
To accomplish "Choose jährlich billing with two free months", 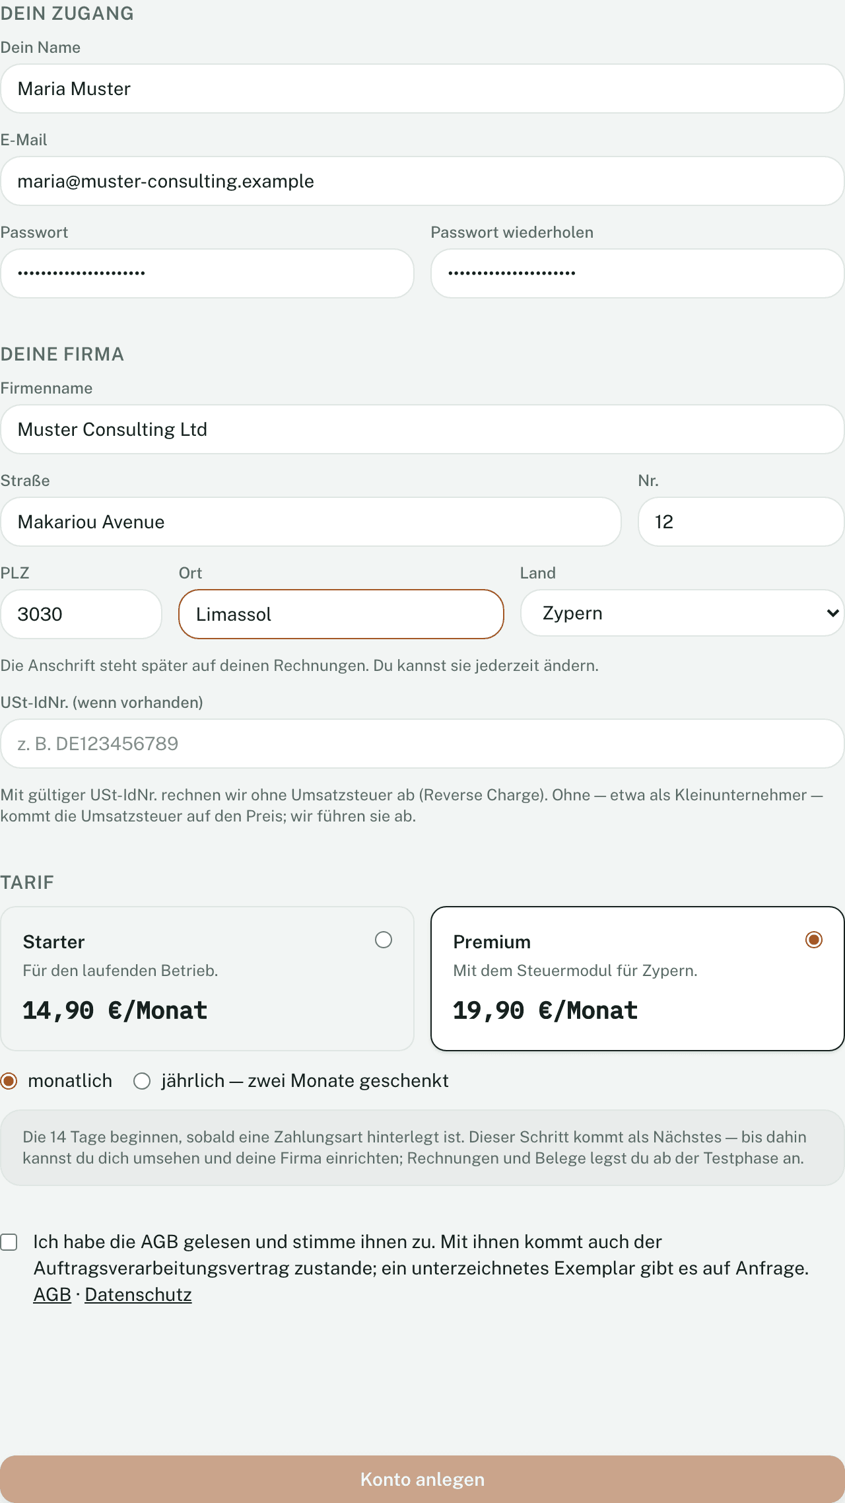I will (142, 1081).
